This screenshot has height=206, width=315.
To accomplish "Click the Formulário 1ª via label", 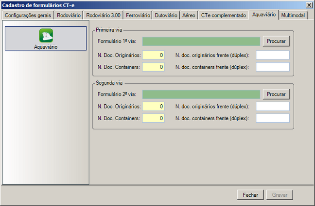I will [x=117, y=41].
